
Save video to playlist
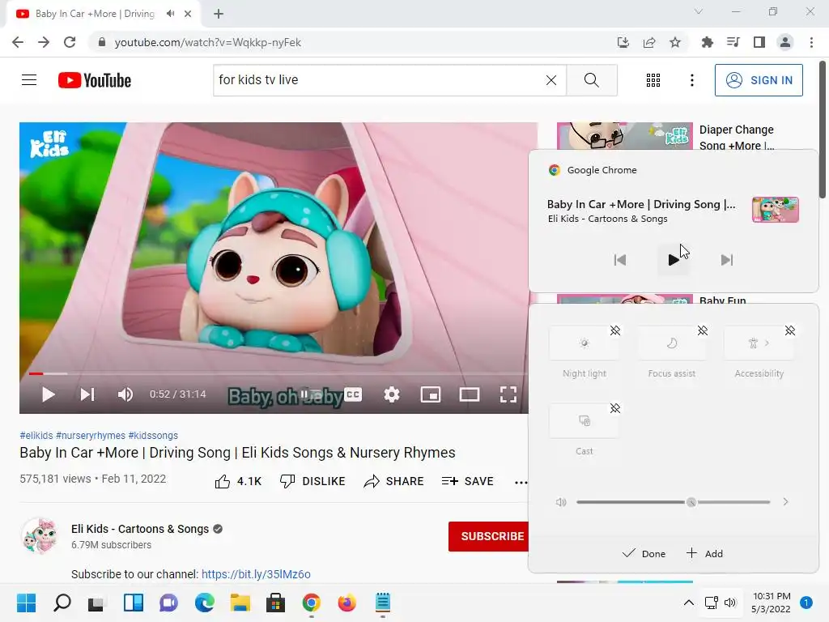pyautogui.click(x=467, y=481)
